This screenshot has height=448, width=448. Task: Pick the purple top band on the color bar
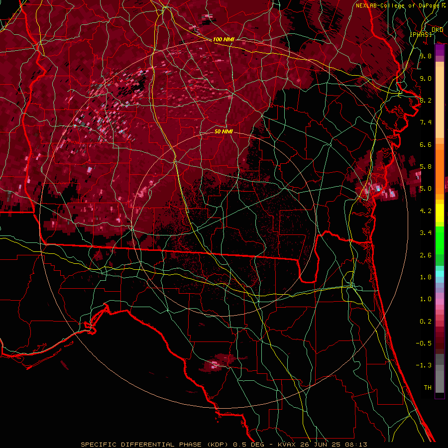point(440,50)
